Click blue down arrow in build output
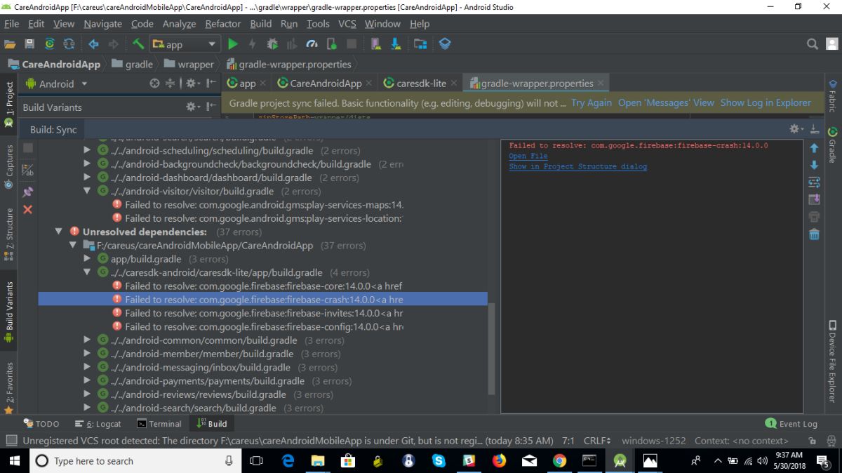842x473 pixels. 814,165
